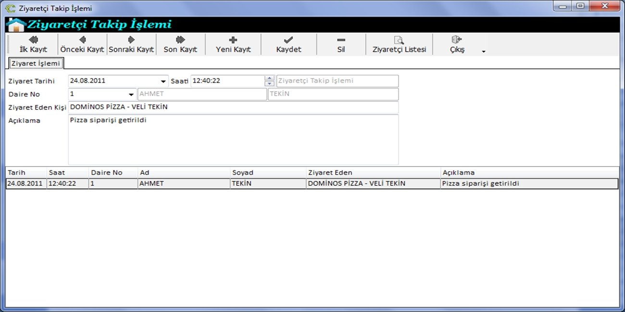Viewport: 625px width, 312px height.
Task: Select the Ziyaret İşlemi tab
Action: (36, 63)
